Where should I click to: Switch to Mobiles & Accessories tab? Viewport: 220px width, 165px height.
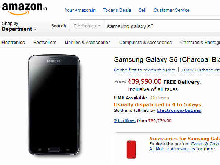click(88, 43)
